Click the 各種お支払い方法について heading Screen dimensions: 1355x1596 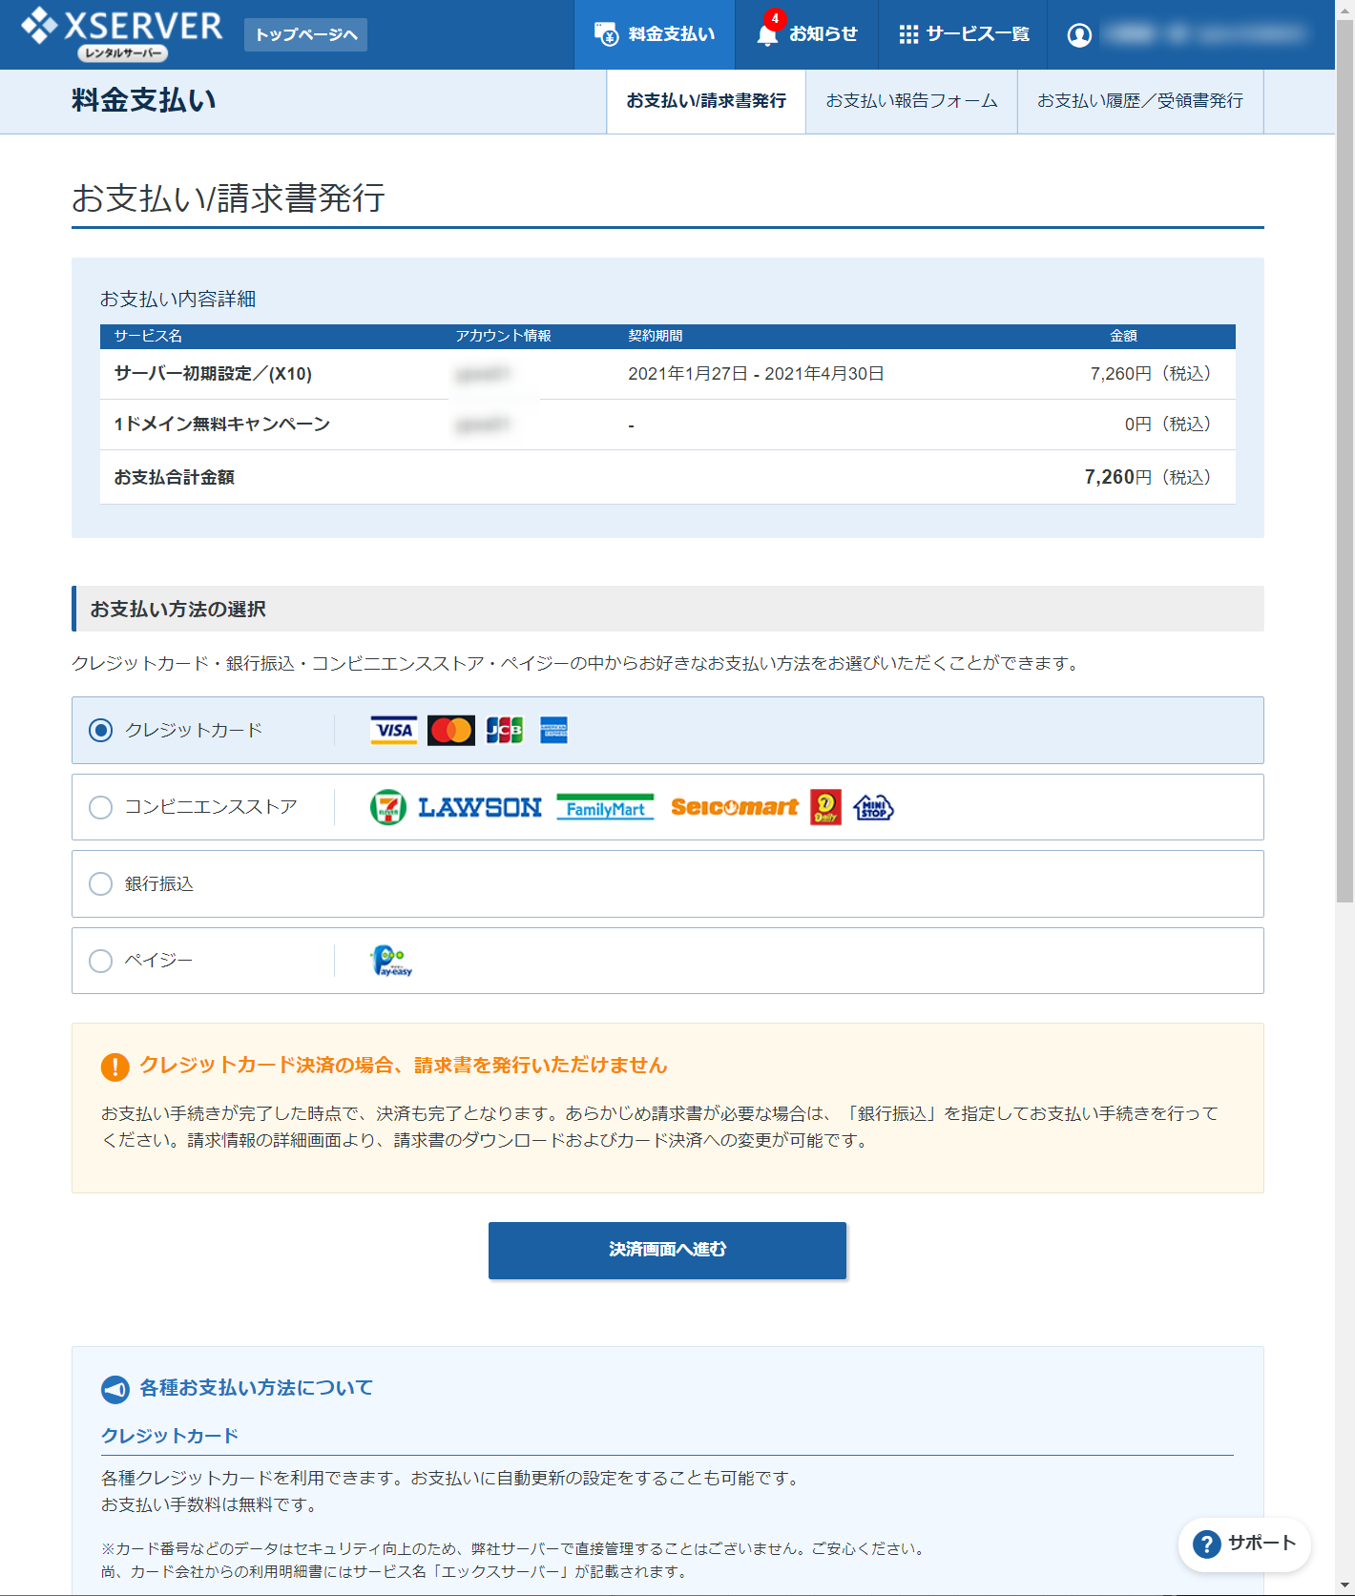click(x=257, y=1388)
